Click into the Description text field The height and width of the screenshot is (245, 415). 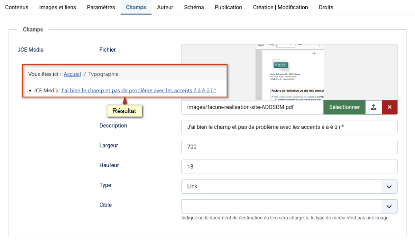pos(289,127)
